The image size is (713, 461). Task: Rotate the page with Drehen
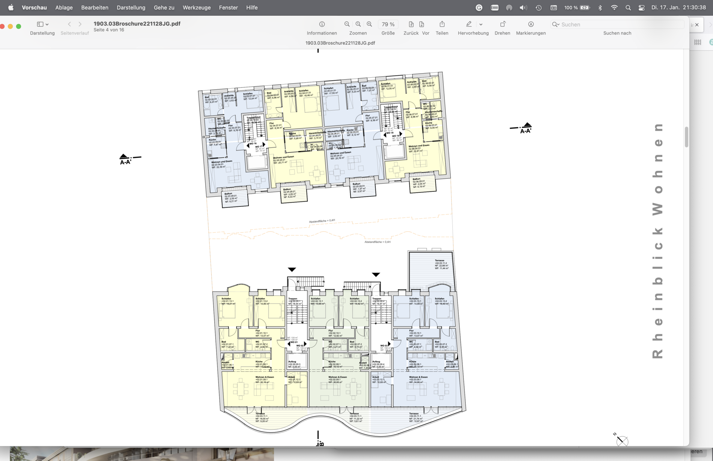click(x=503, y=24)
